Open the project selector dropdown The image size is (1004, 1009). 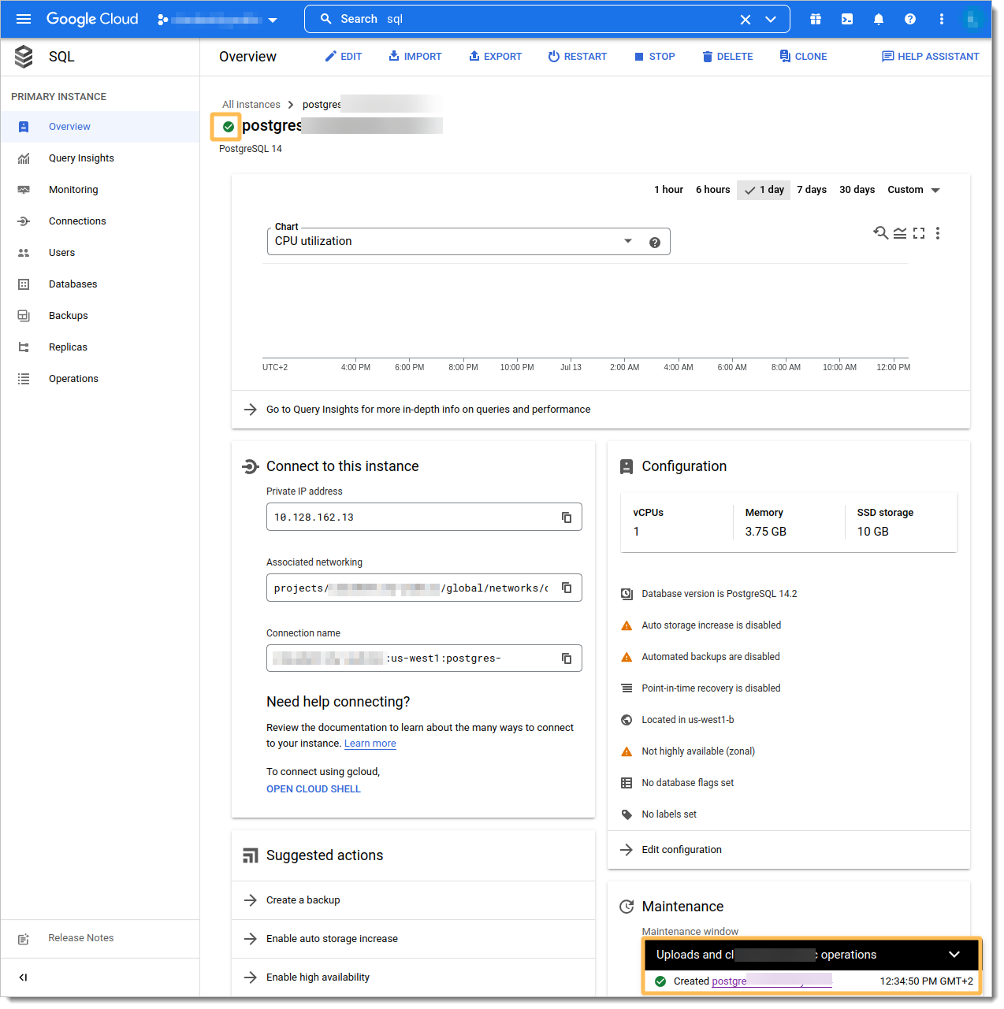coord(218,20)
